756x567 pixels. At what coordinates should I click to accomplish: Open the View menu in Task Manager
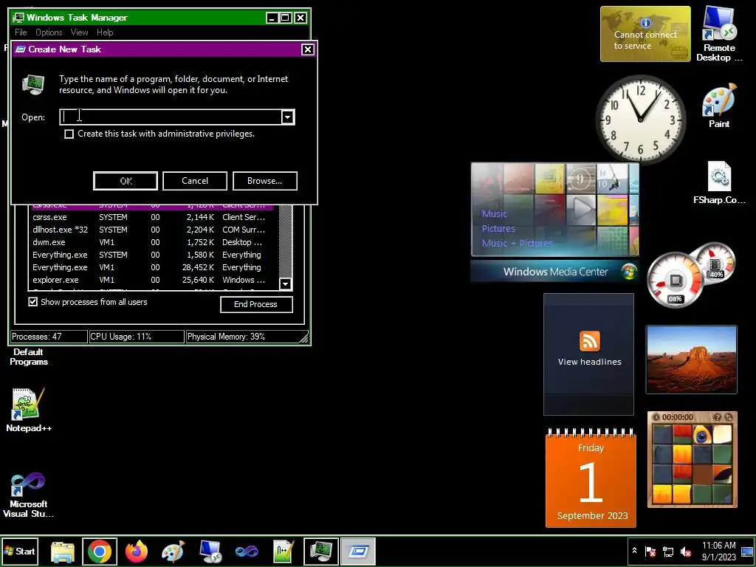pyautogui.click(x=80, y=32)
